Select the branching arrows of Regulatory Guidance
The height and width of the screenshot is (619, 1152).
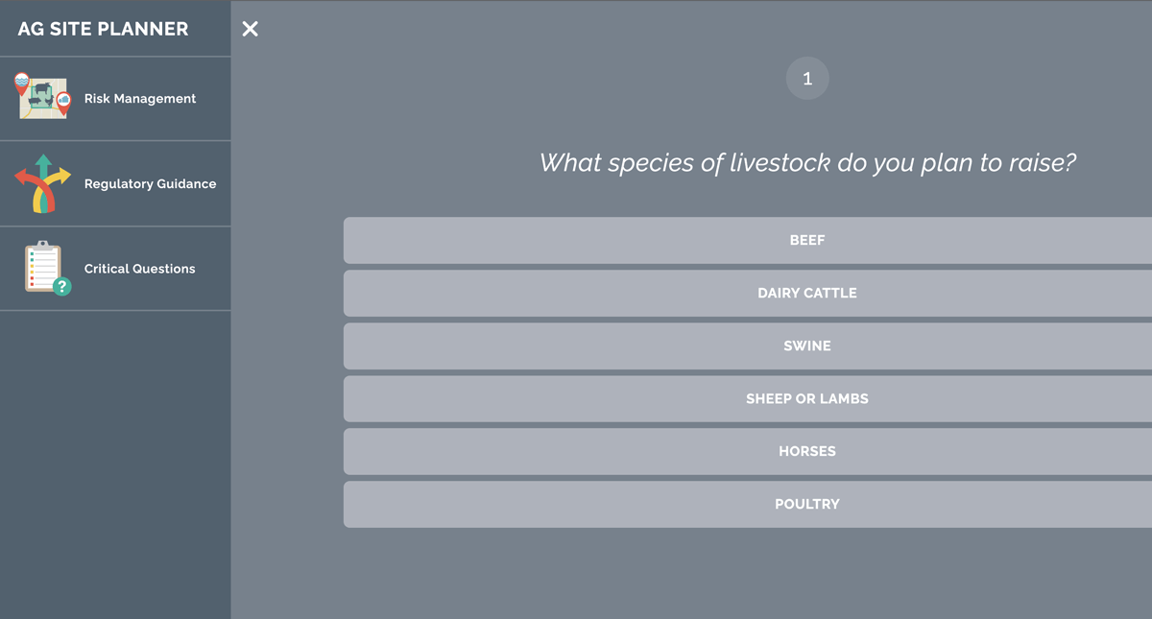click(42, 182)
